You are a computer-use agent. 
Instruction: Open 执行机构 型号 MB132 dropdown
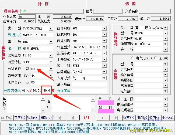coord(165,33)
